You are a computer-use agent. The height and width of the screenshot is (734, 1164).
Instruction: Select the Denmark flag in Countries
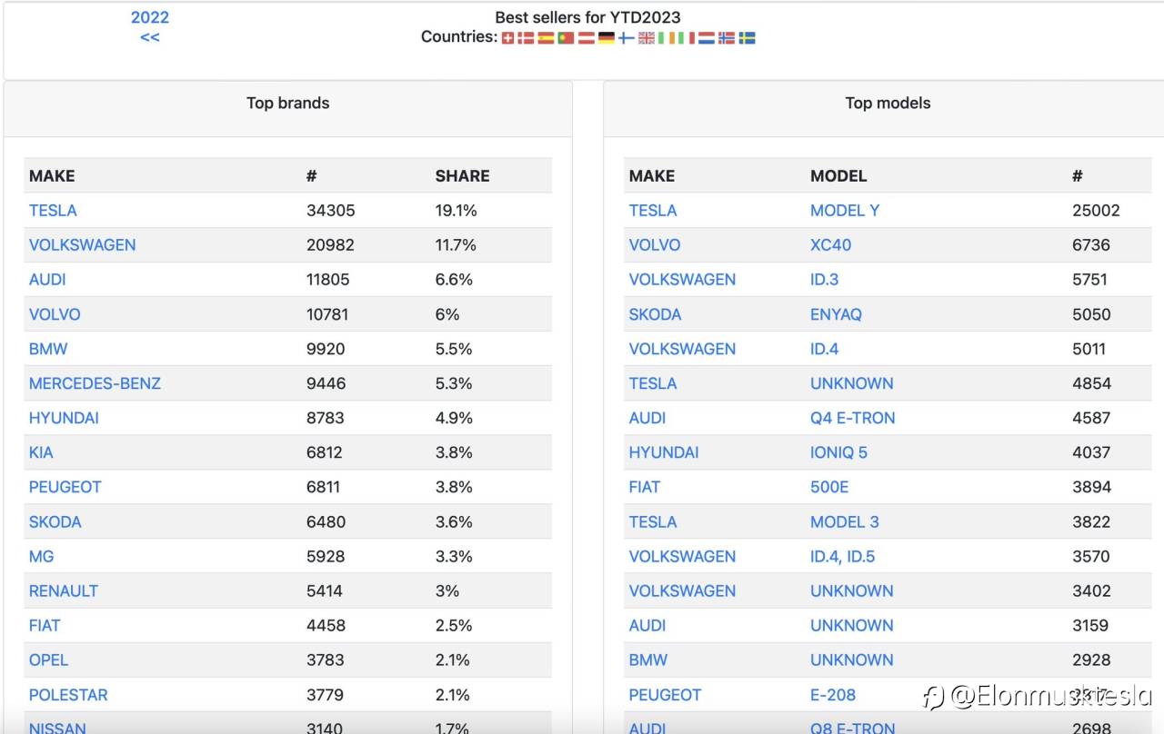point(526,38)
